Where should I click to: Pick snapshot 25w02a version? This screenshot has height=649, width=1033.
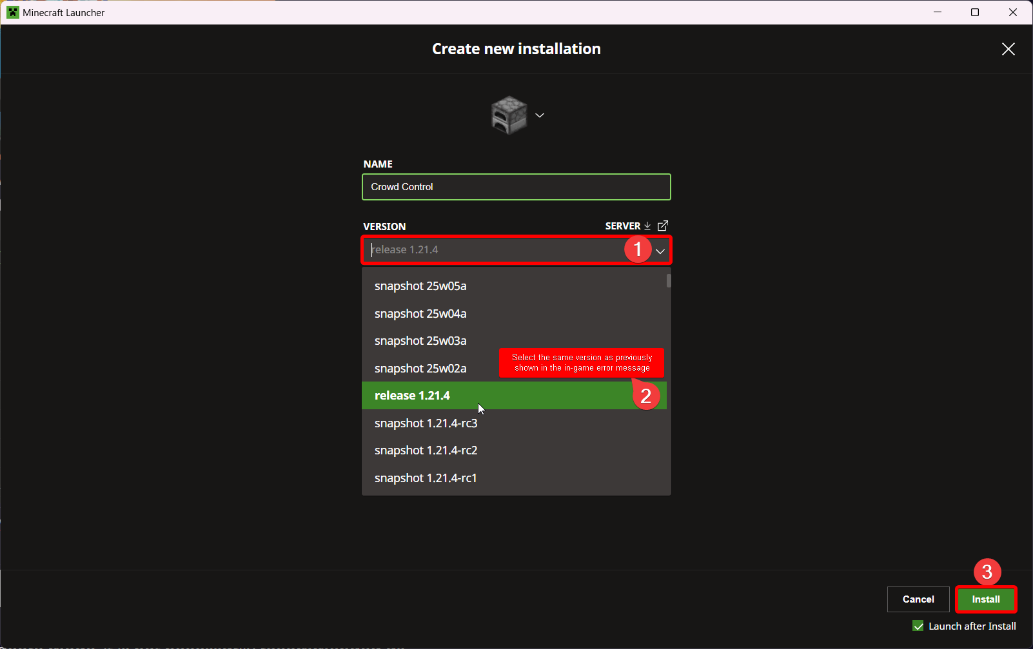(420, 369)
